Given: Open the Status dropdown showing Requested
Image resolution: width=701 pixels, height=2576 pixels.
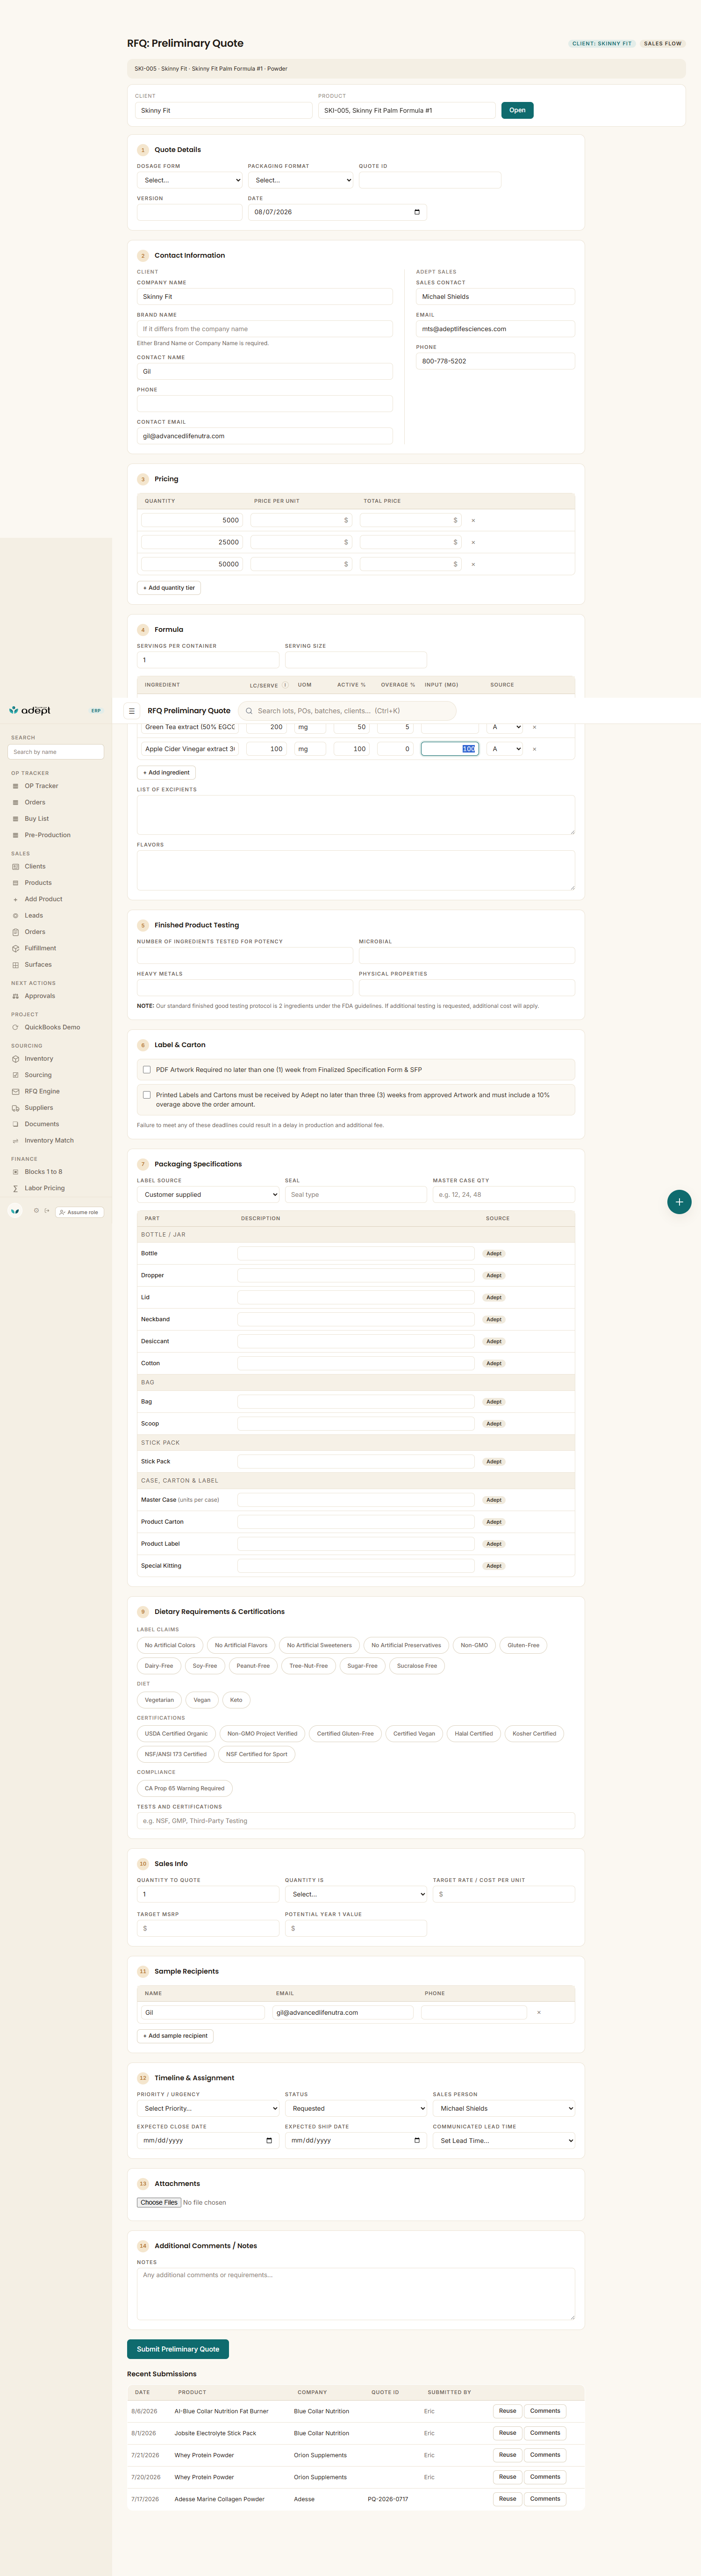Looking at the screenshot, I should pyautogui.click(x=356, y=2108).
